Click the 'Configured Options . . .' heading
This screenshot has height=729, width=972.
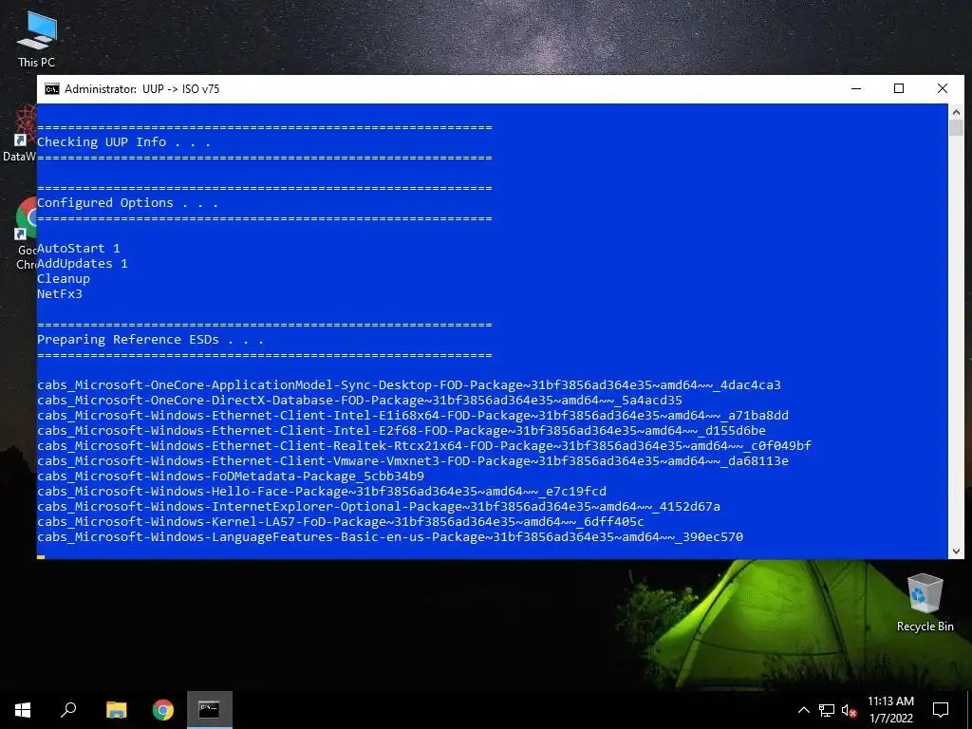pyautogui.click(x=127, y=203)
